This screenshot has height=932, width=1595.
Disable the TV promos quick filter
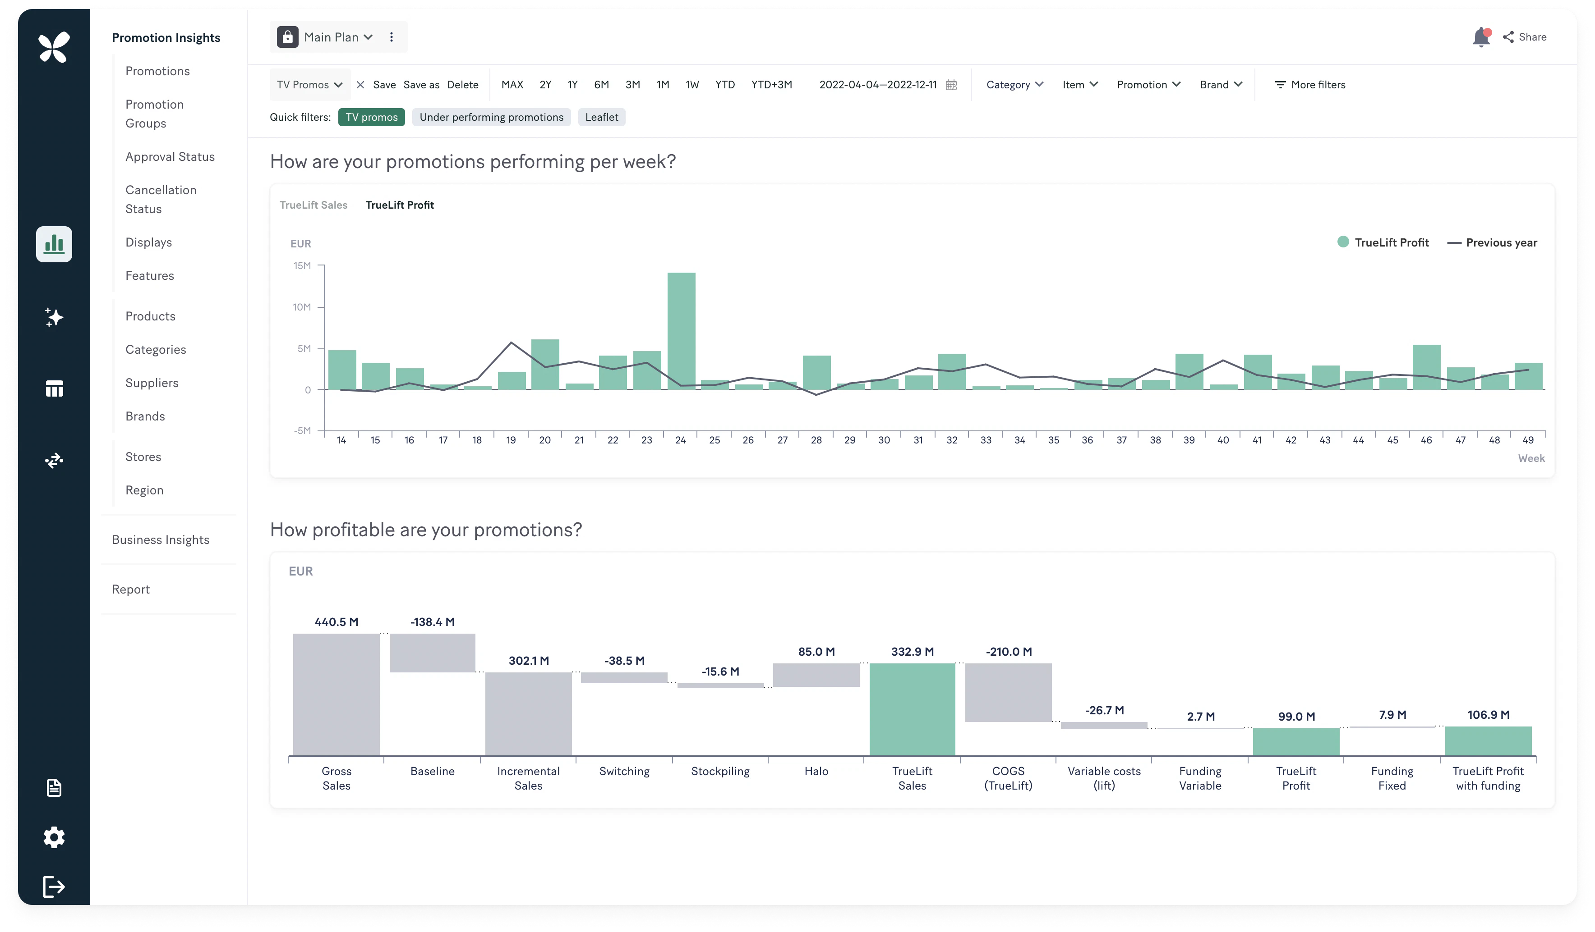371,117
